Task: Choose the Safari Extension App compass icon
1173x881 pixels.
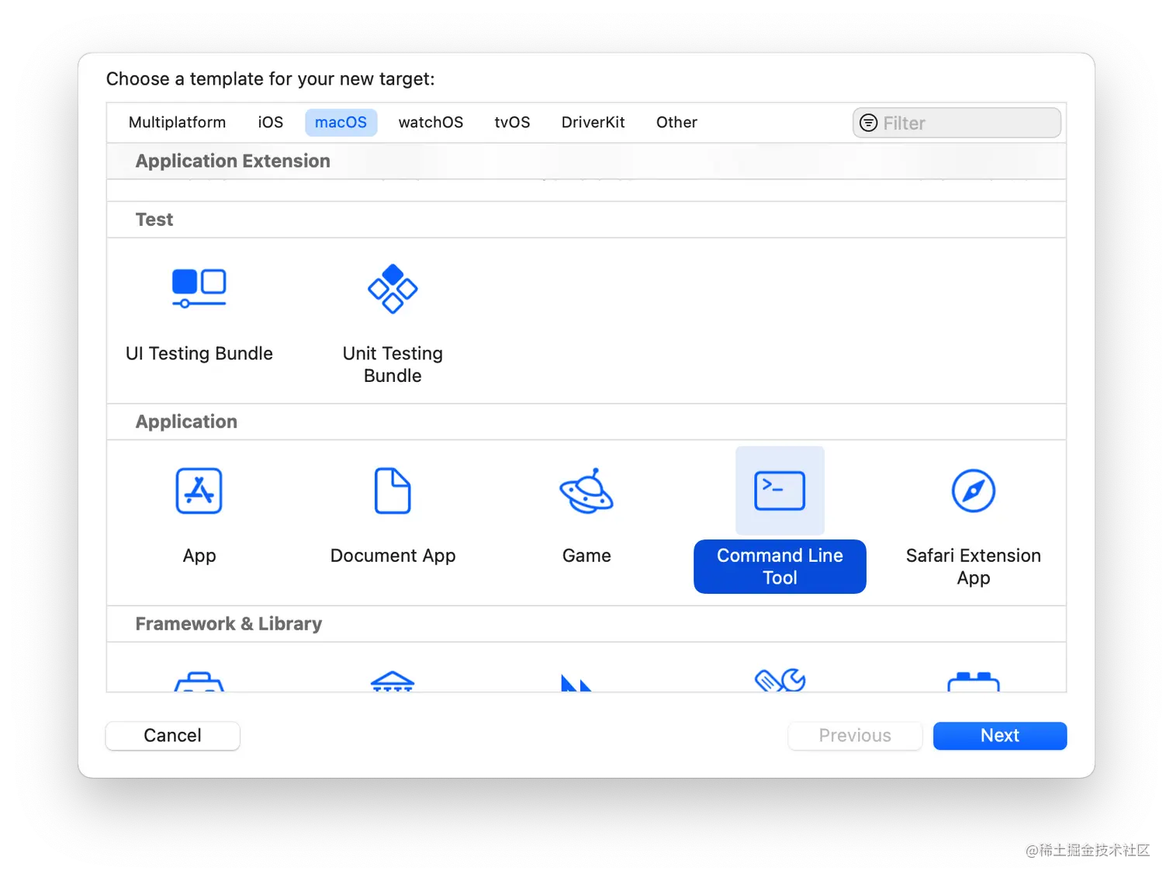Action: (974, 491)
